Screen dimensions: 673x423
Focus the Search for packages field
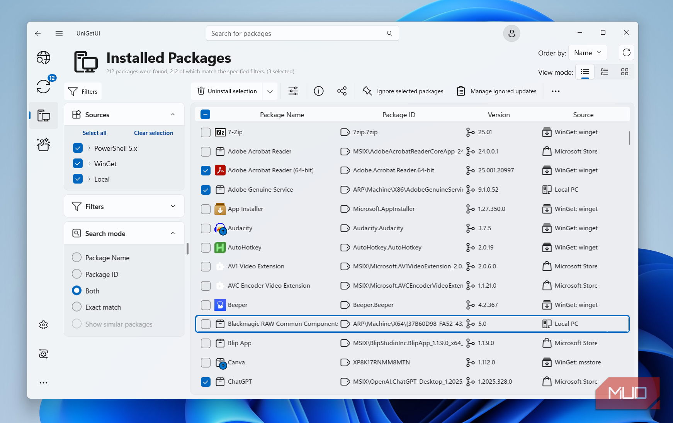tap(303, 34)
